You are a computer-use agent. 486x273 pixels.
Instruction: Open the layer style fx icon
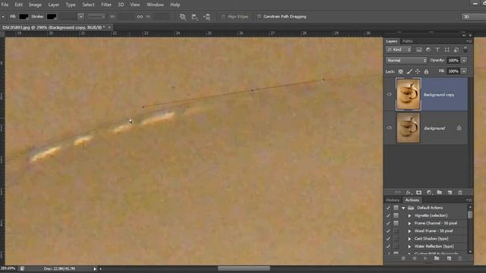click(x=409, y=193)
